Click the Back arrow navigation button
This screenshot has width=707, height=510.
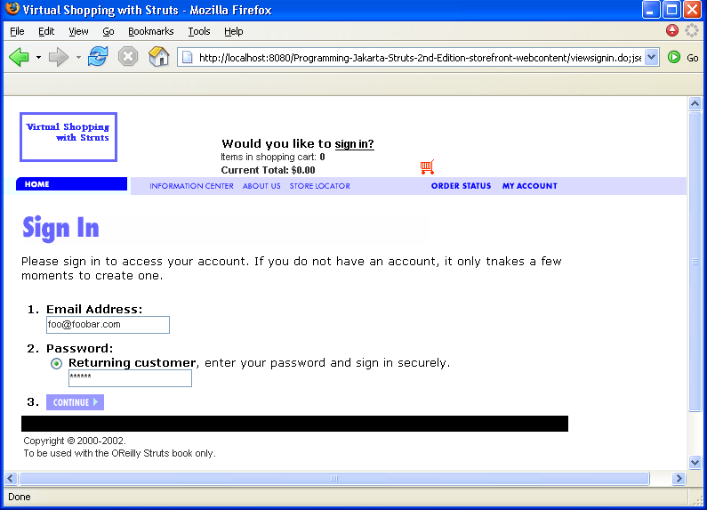[x=19, y=57]
